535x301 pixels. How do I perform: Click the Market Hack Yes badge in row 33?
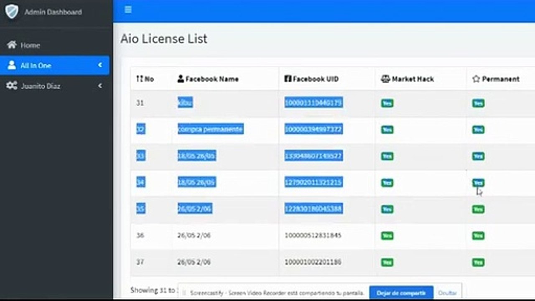click(387, 156)
